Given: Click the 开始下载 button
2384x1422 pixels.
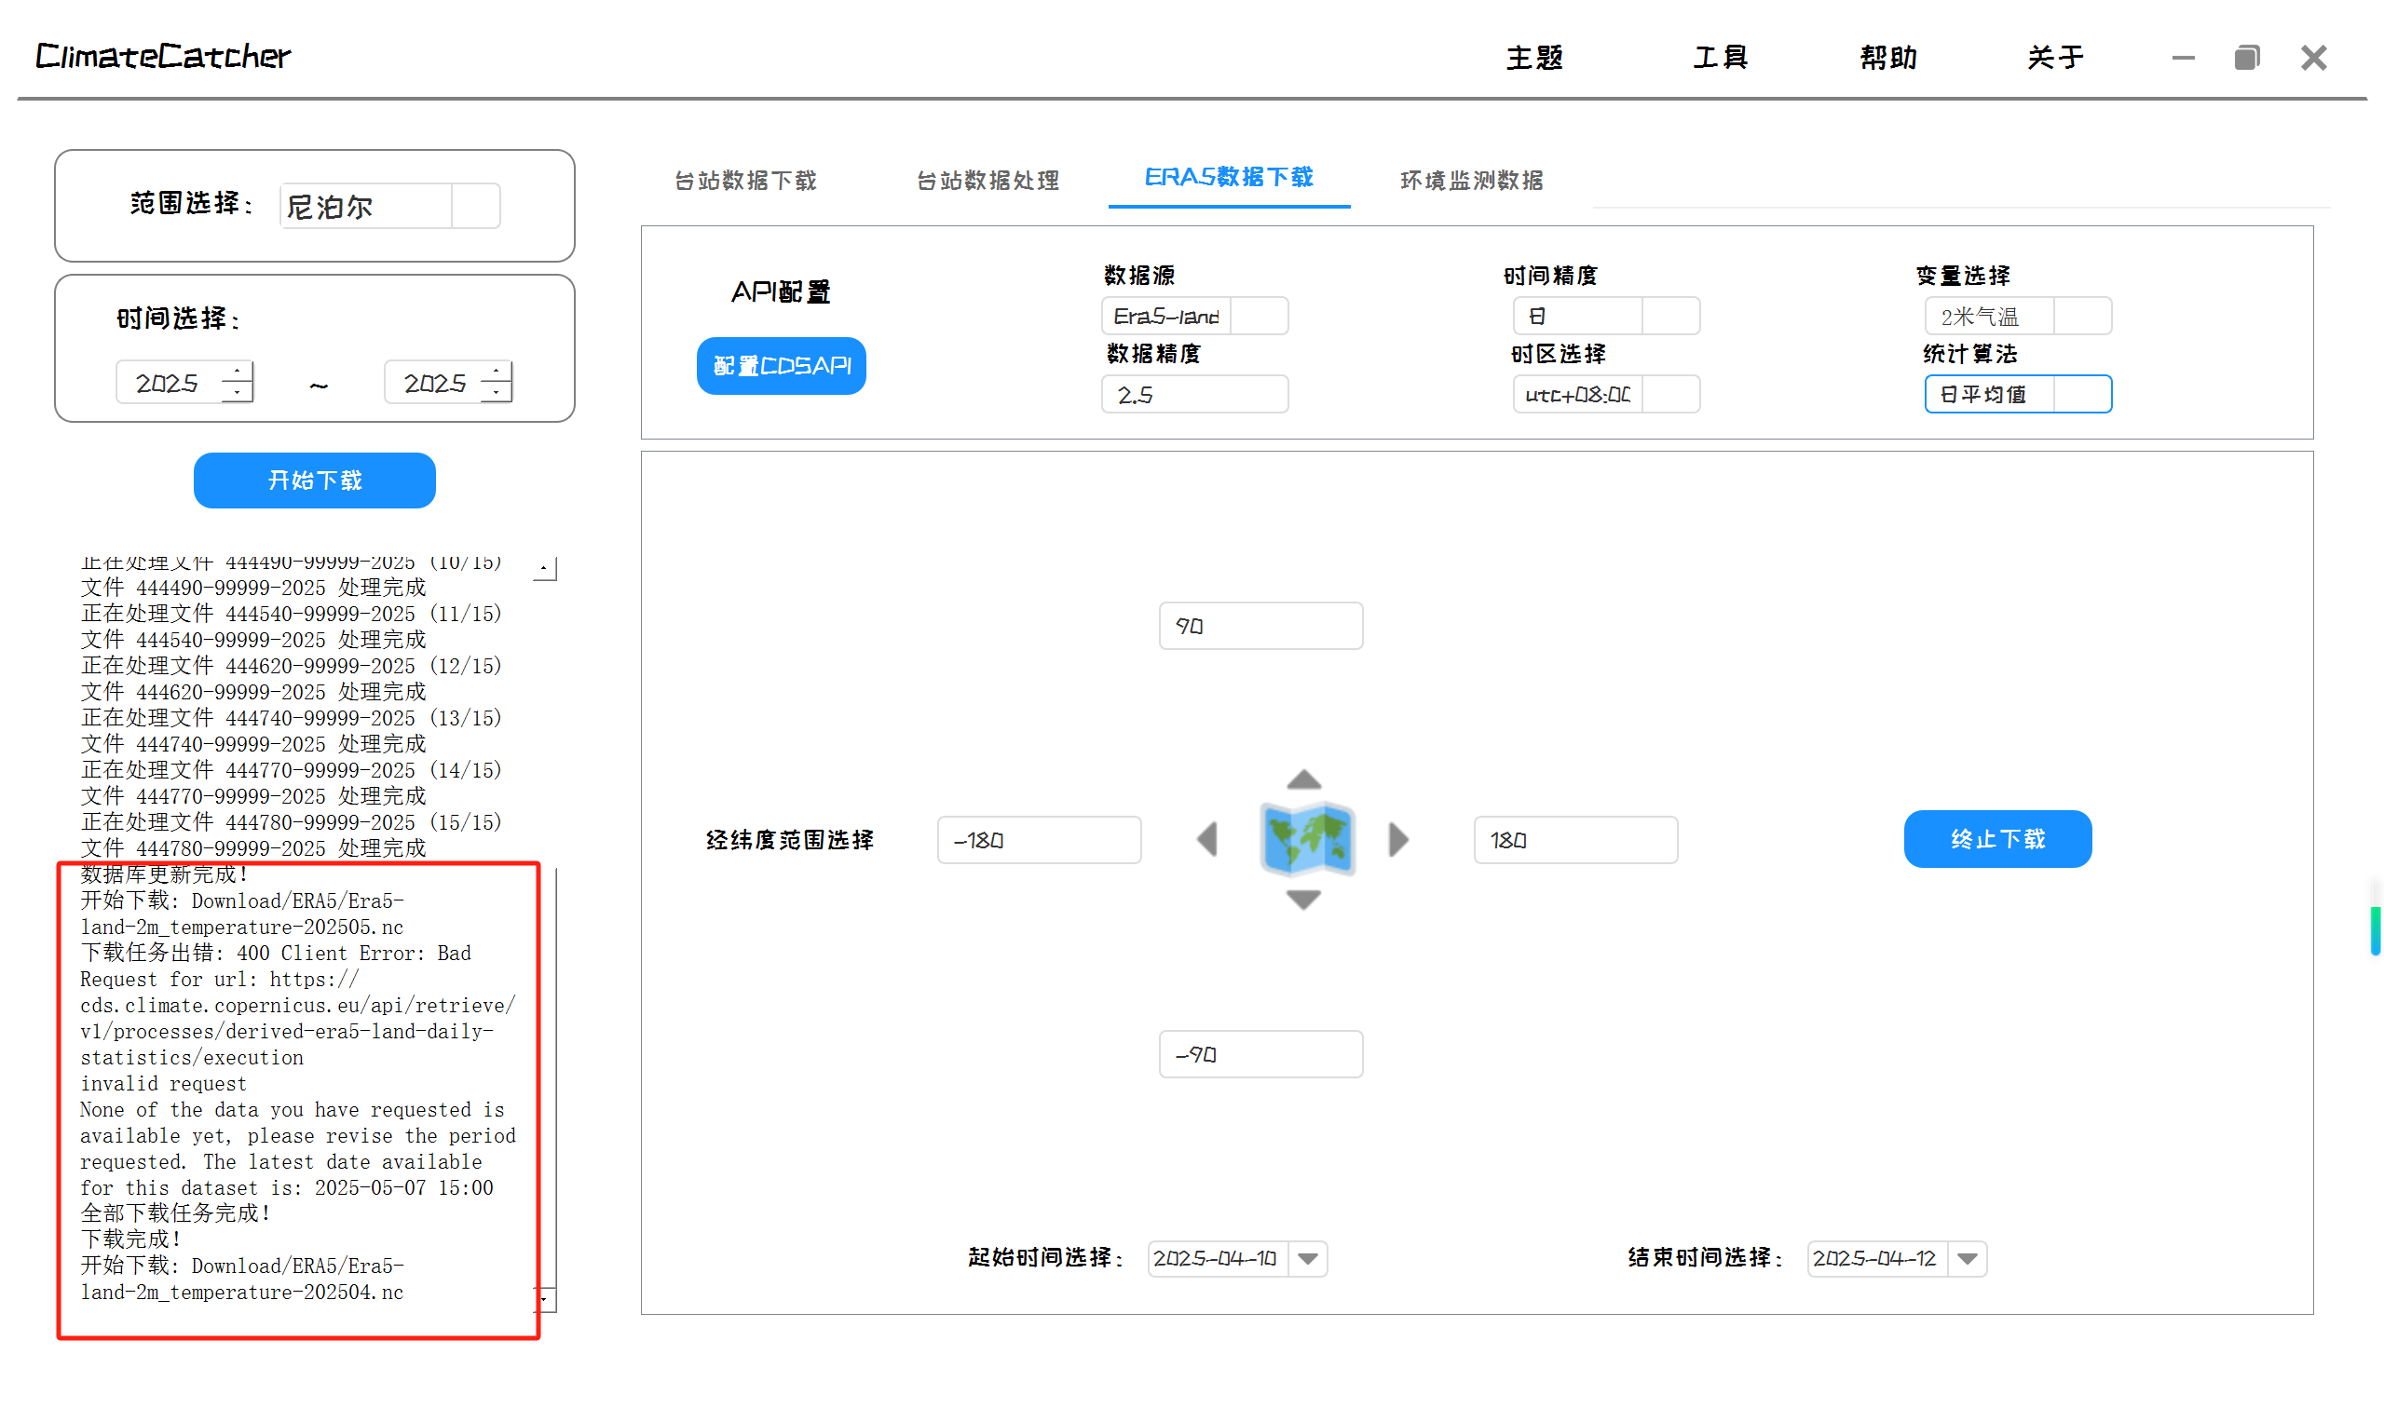Looking at the screenshot, I should (x=314, y=481).
